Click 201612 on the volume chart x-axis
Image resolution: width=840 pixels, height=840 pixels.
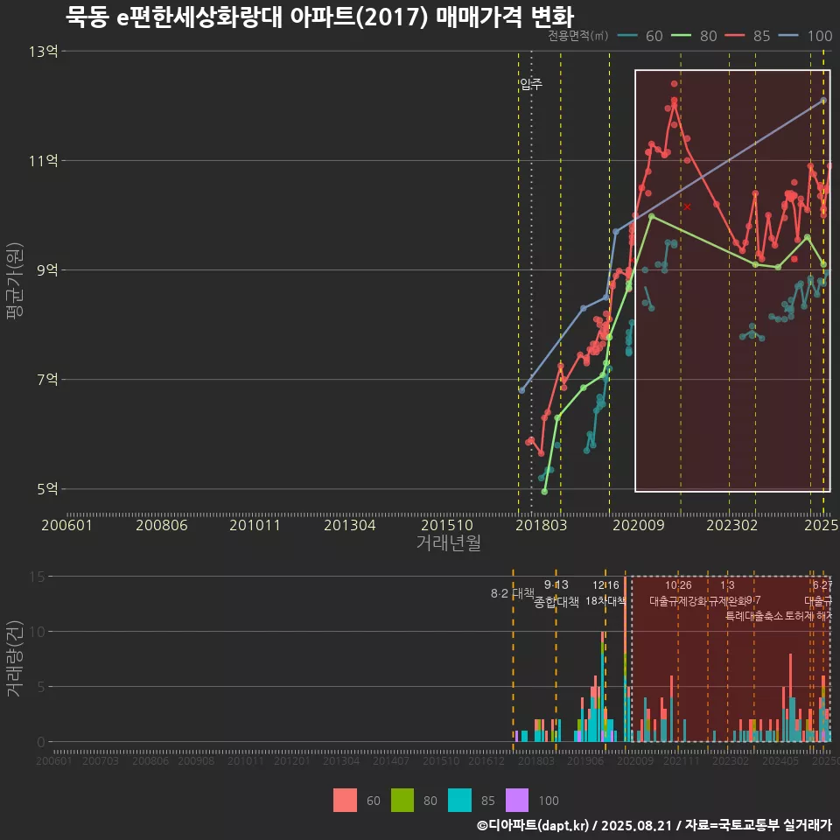(x=486, y=760)
